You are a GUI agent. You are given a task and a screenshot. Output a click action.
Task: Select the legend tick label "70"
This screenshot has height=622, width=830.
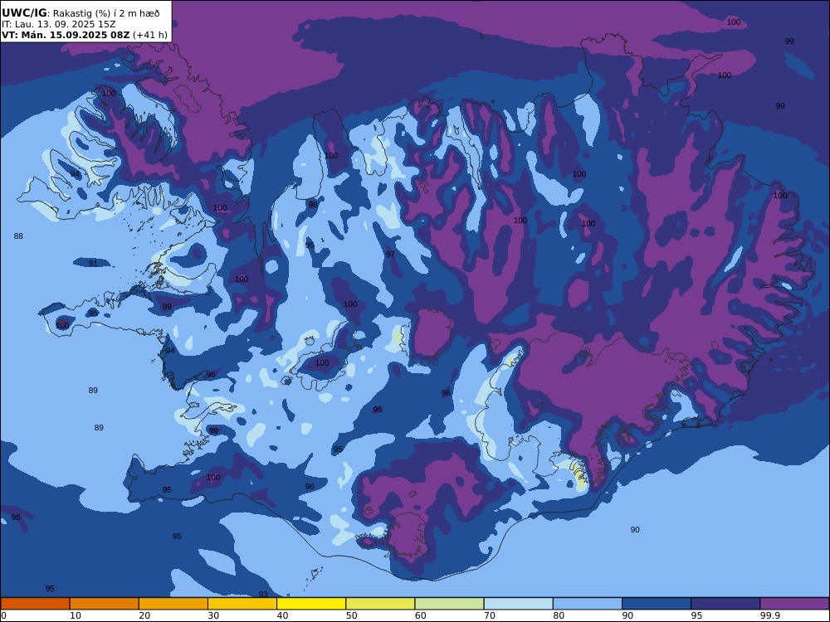tap(490, 615)
